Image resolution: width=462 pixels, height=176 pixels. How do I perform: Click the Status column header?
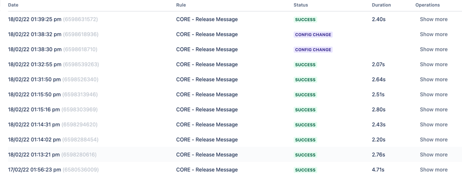(300, 5)
